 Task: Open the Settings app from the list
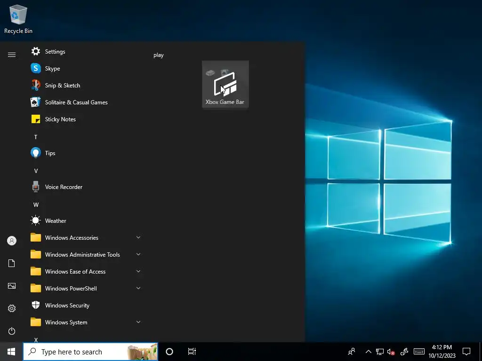pyautogui.click(x=86, y=52)
